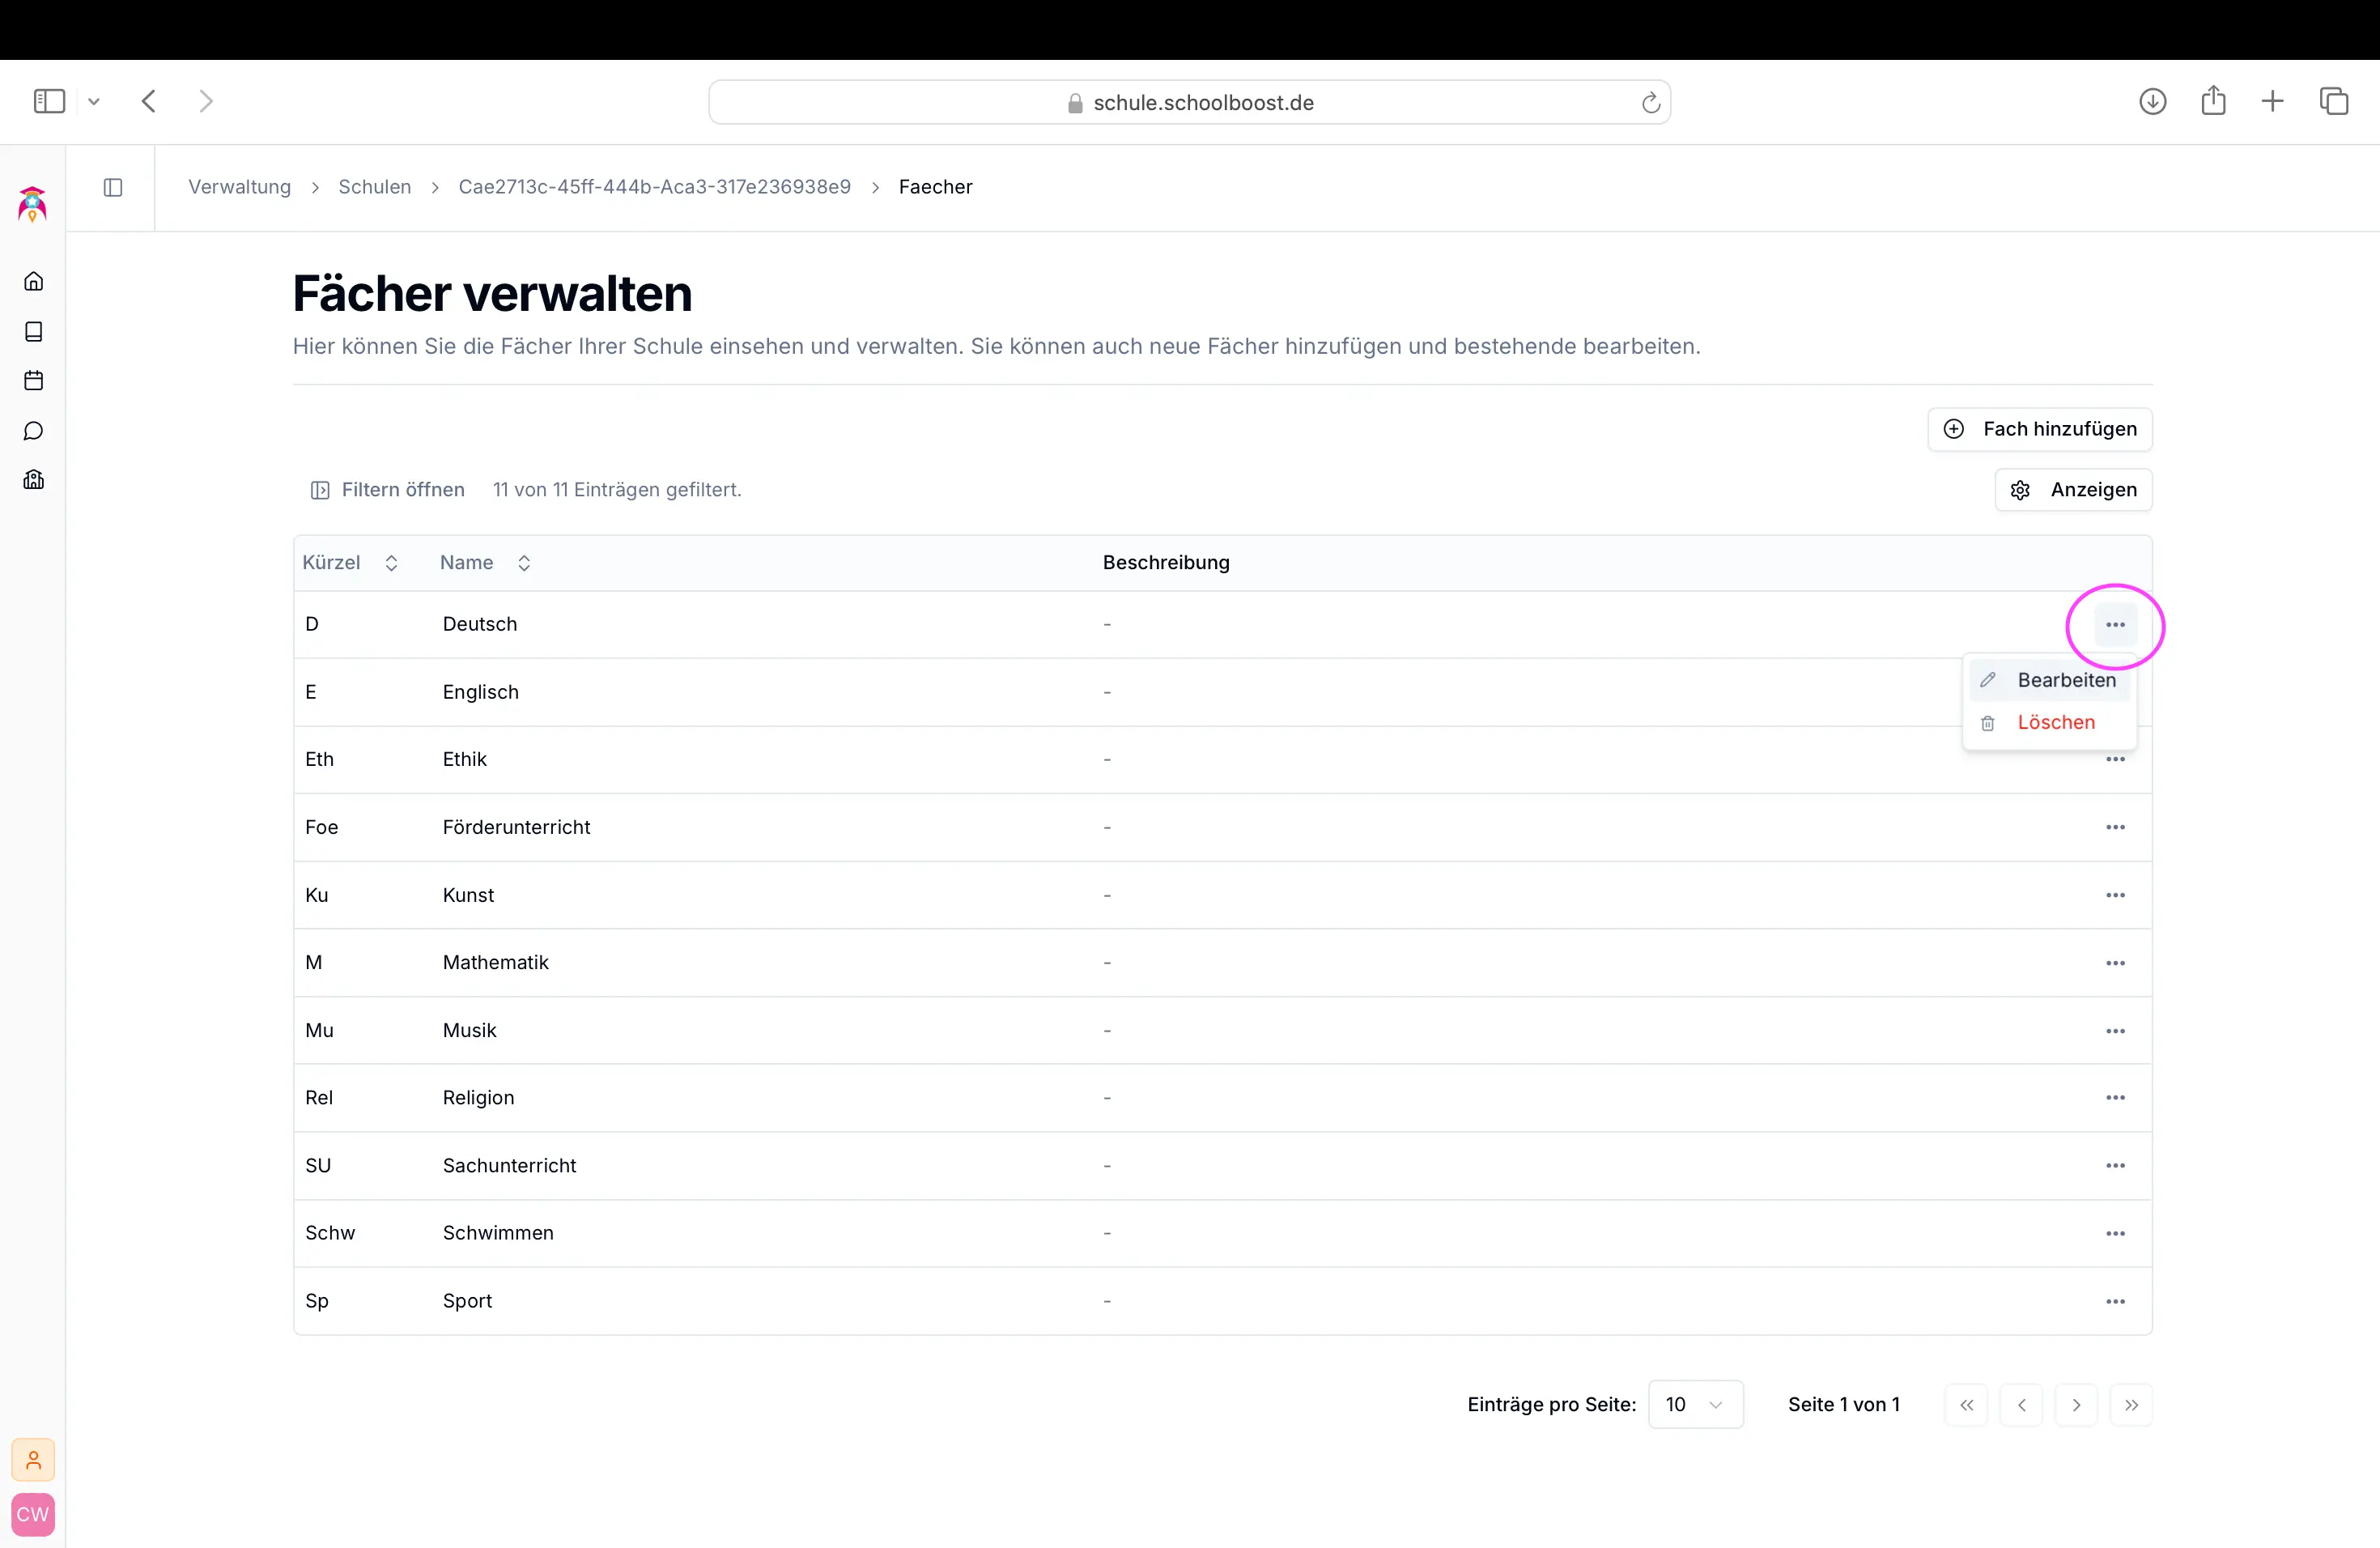Toggle the app sidebar panel icon

(x=113, y=187)
